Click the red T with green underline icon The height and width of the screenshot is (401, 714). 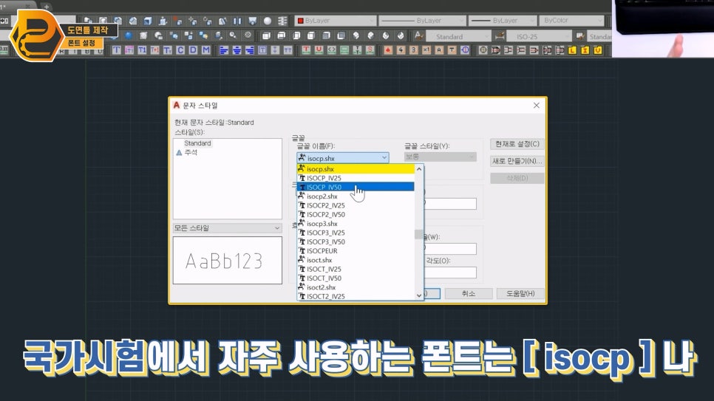(306, 50)
